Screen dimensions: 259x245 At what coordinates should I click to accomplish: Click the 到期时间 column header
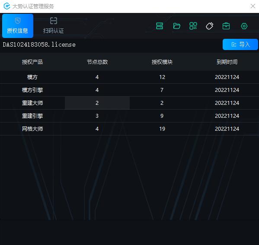pyautogui.click(x=227, y=62)
